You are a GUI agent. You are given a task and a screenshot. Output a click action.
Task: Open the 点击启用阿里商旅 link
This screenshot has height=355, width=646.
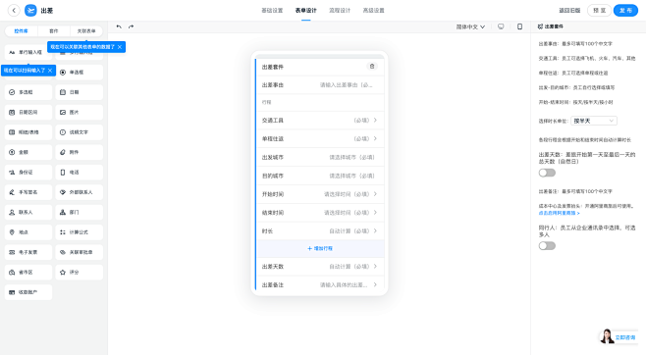pos(559,213)
